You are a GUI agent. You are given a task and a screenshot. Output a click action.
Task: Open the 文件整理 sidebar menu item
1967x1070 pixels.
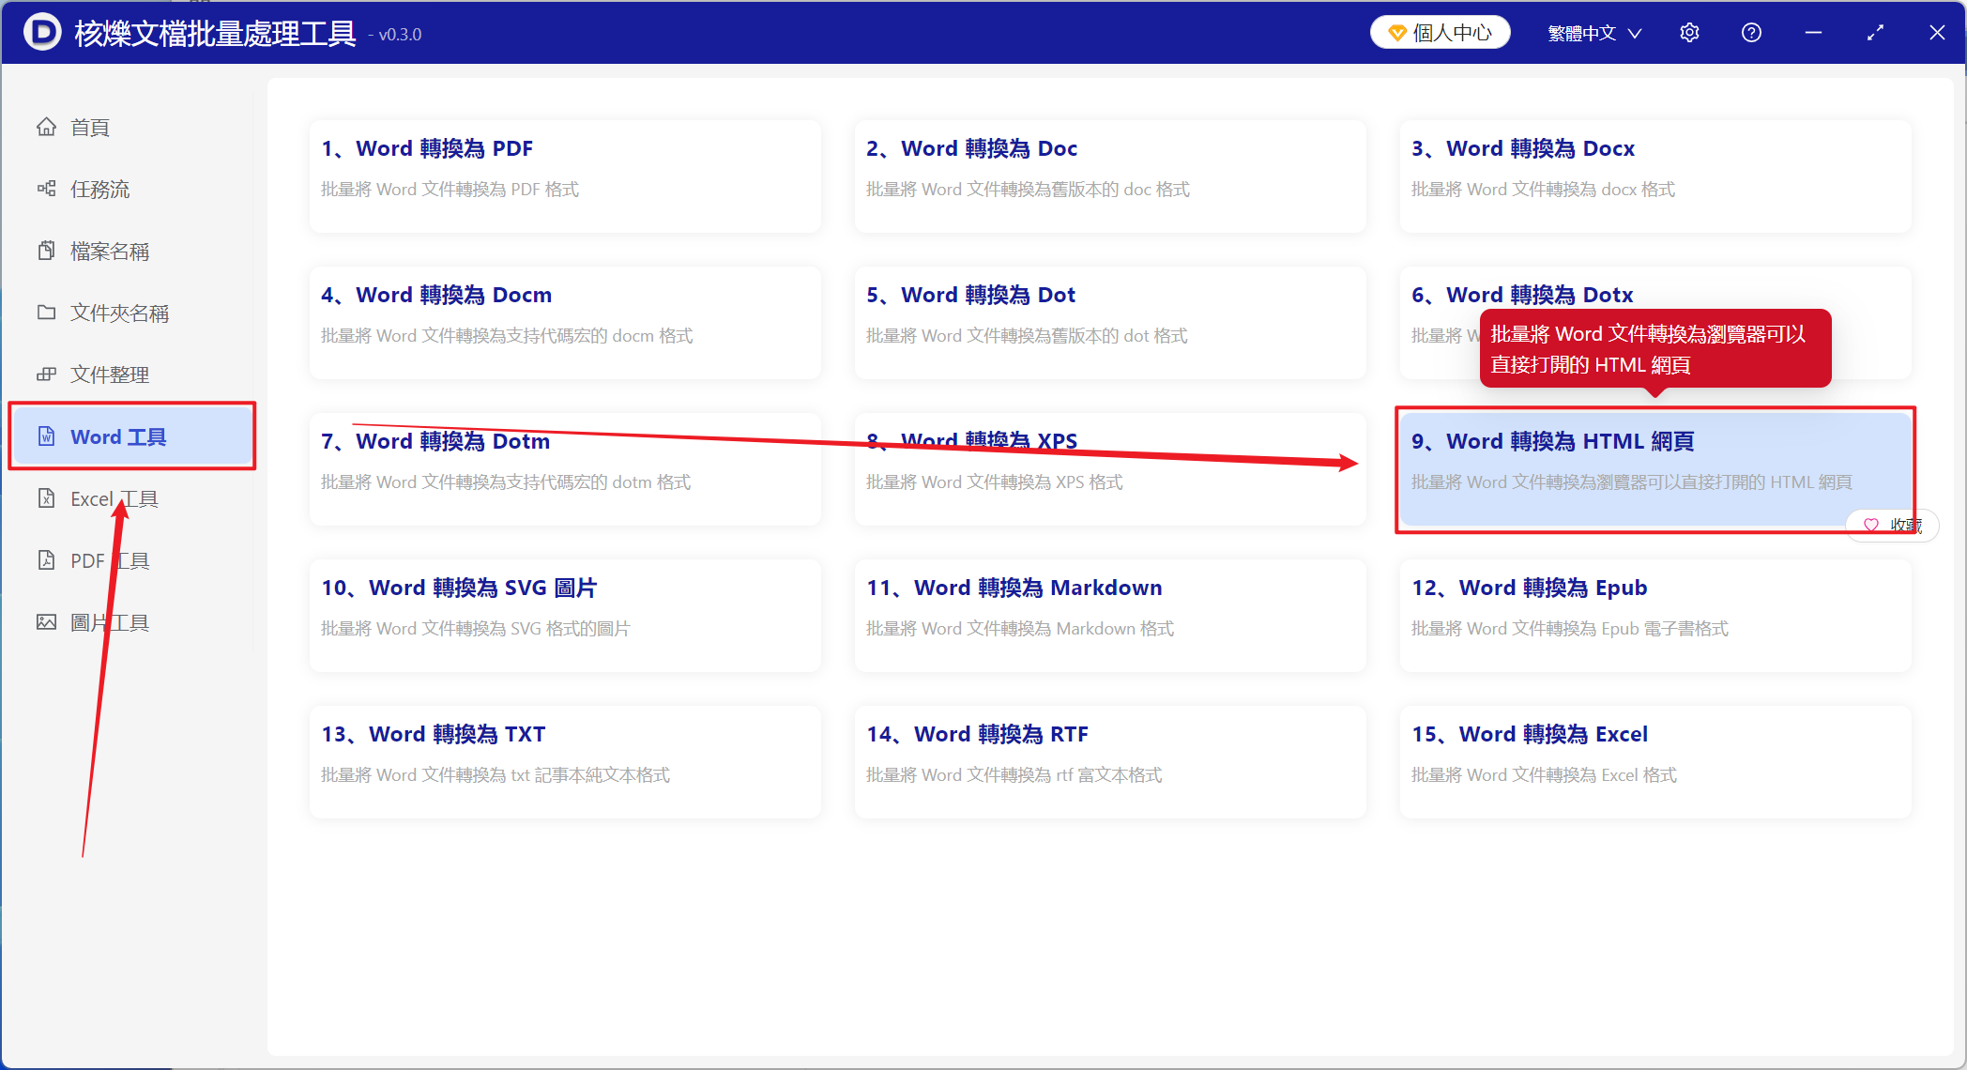click(131, 374)
